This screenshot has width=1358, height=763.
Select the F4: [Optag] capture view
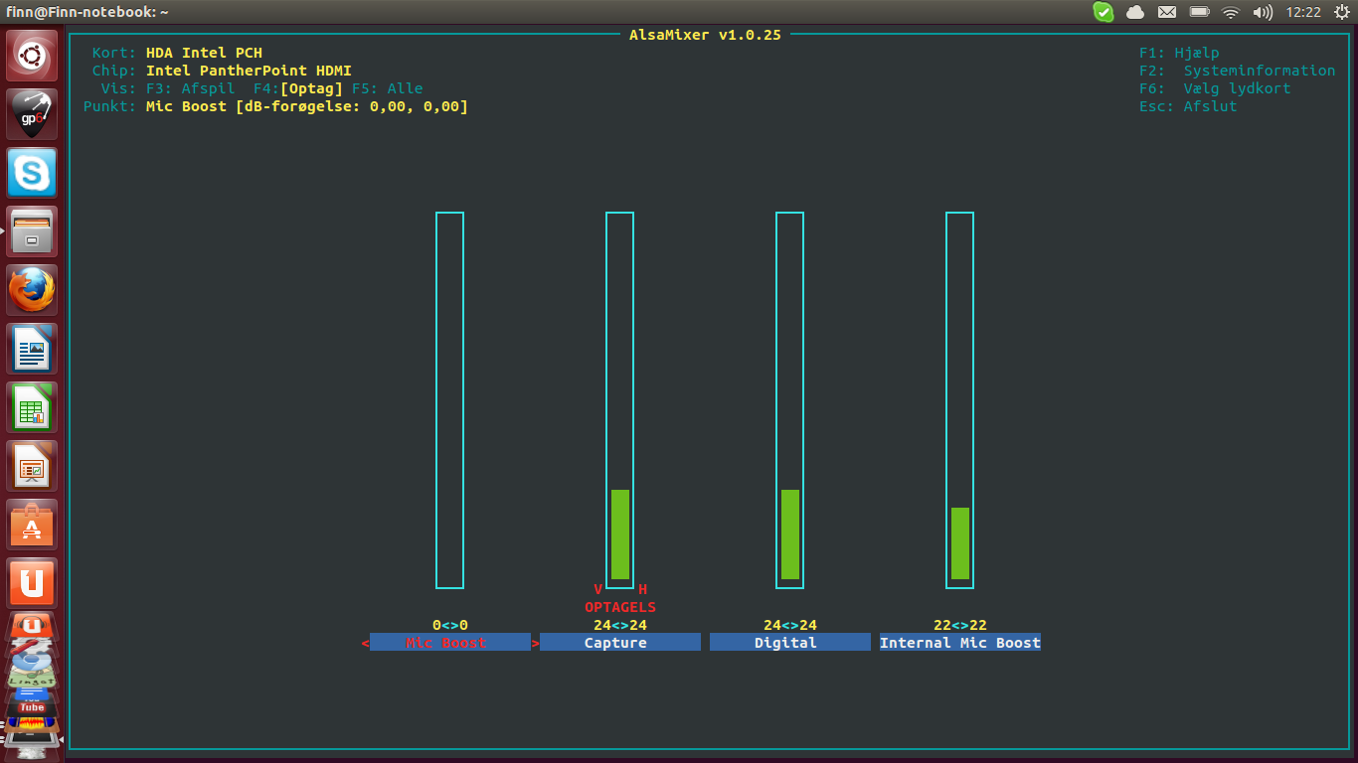click(x=298, y=88)
